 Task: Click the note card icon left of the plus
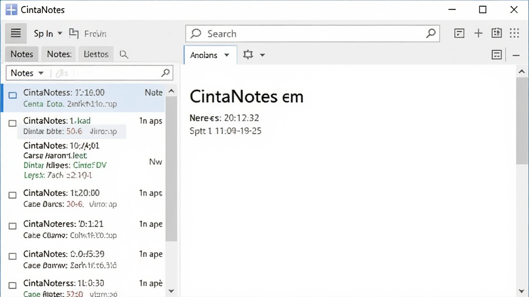point(459,34)
